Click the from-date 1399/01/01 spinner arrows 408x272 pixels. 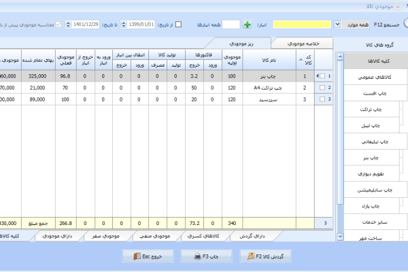point(124,24)
